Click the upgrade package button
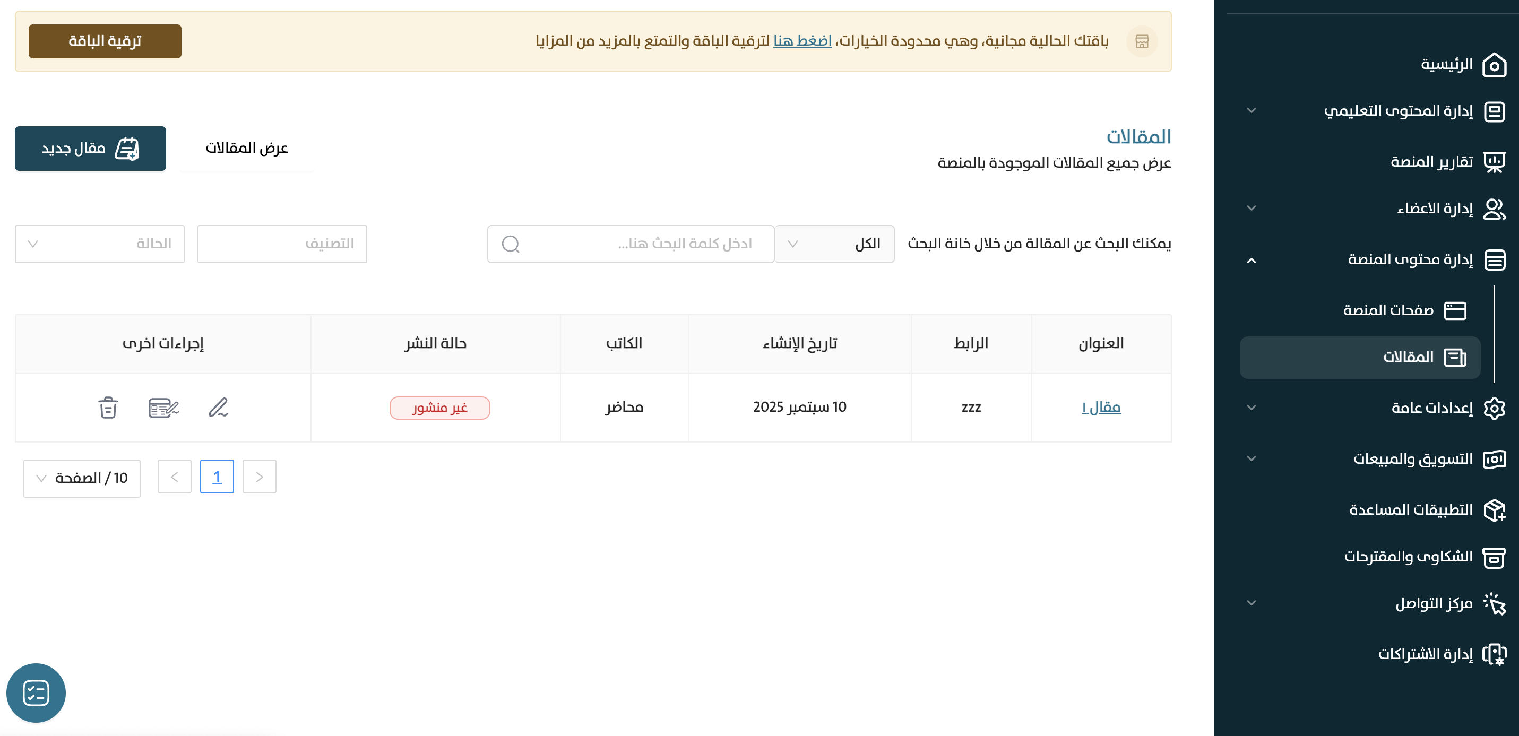This screenshot has width=1519, height=736. pos(105,41)
